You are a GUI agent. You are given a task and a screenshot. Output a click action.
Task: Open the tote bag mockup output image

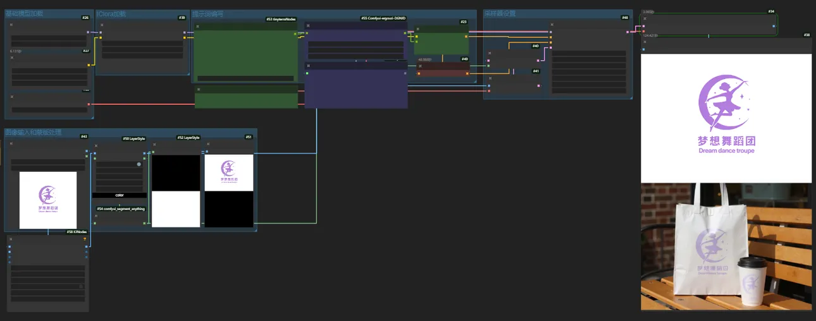726,246
